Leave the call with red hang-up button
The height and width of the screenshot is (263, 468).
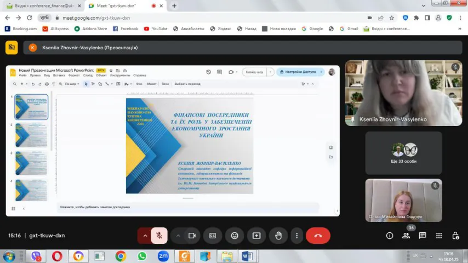(x=318, y=236)
